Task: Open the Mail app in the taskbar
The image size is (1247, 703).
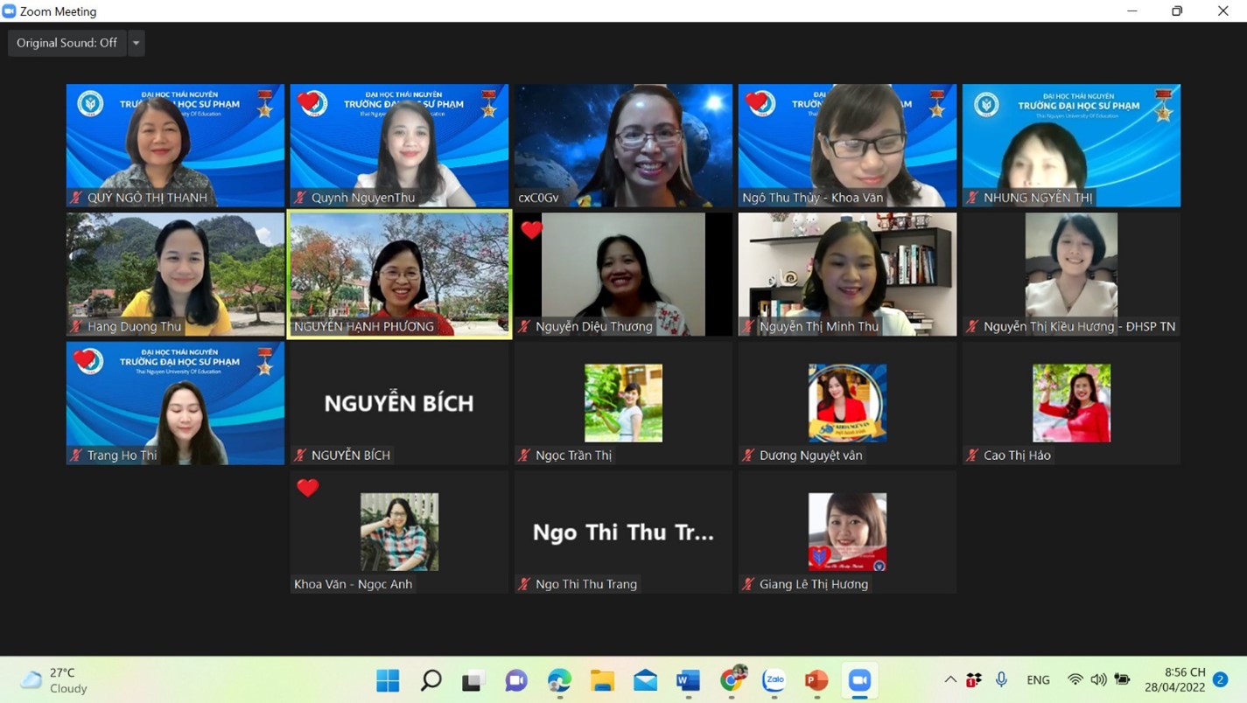Action: click(x=645, y=680)
